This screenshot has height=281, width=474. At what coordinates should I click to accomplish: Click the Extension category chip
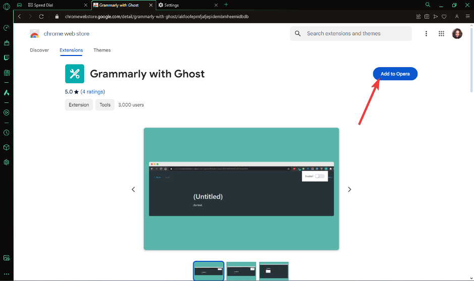pos(79,104)
